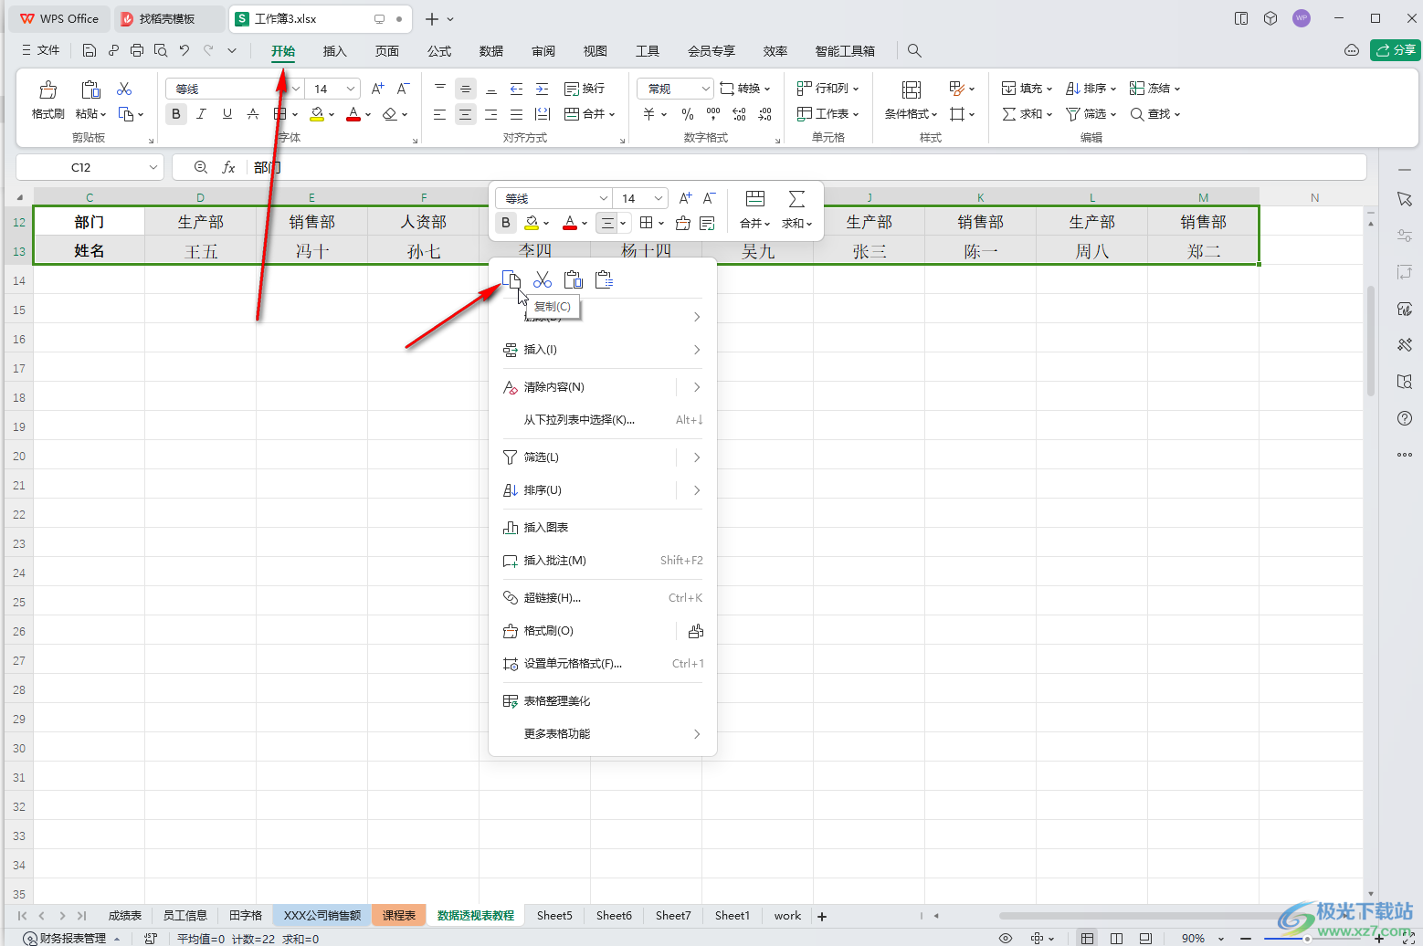The height and width of the screenshot is (946, 1423).
Task: Click the mini toolbar format painter icon
Action: point(682,223)
